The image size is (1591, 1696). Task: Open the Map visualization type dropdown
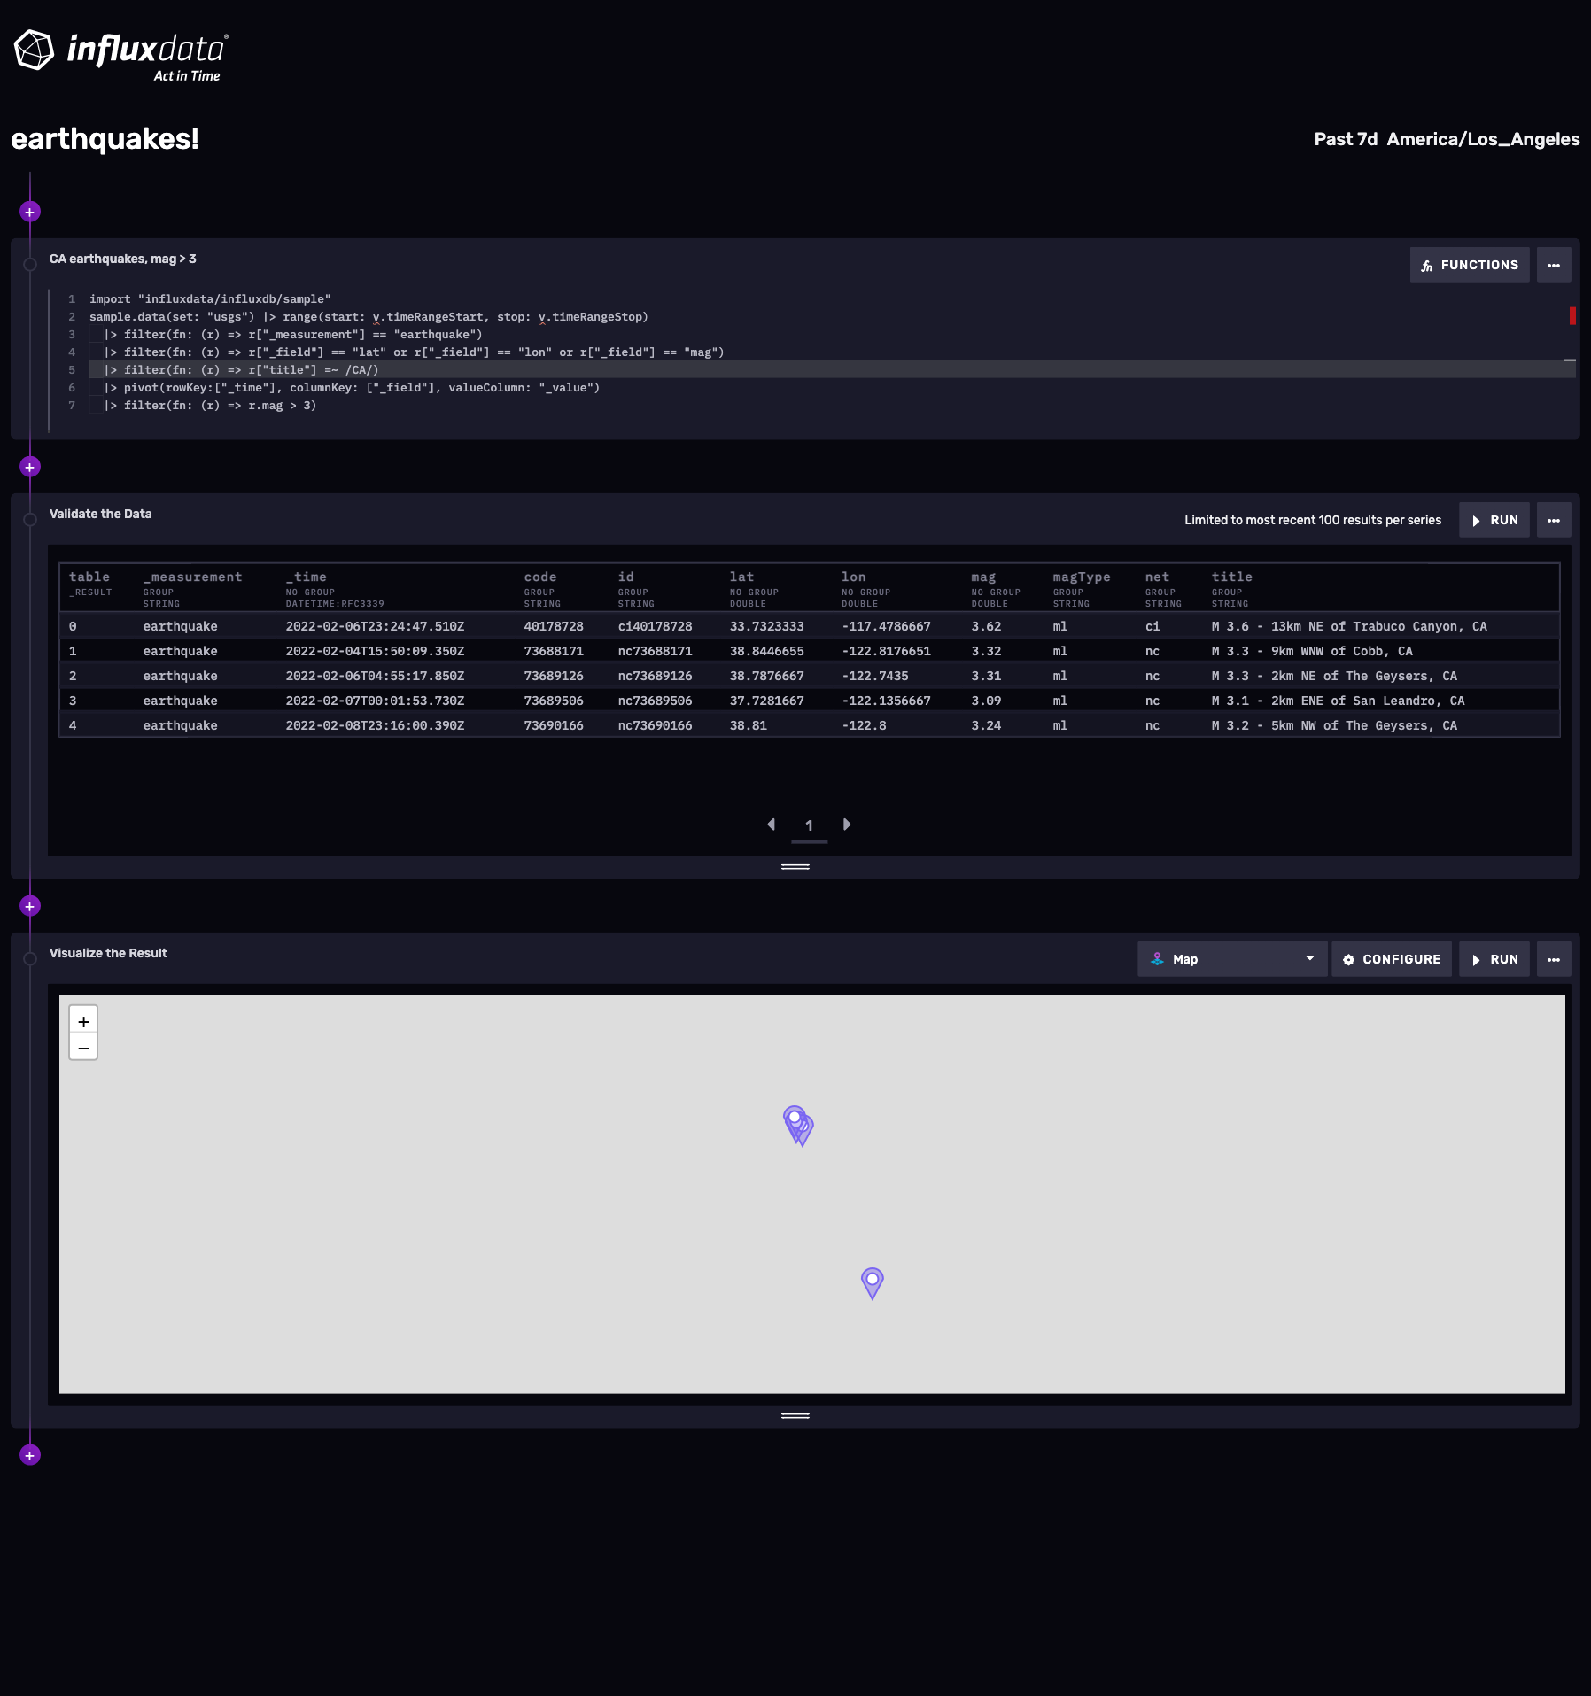(x=1230, y=958)
